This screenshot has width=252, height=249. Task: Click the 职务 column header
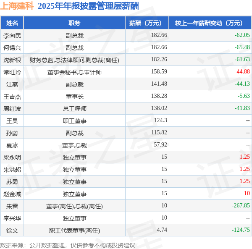pos(74,23)
